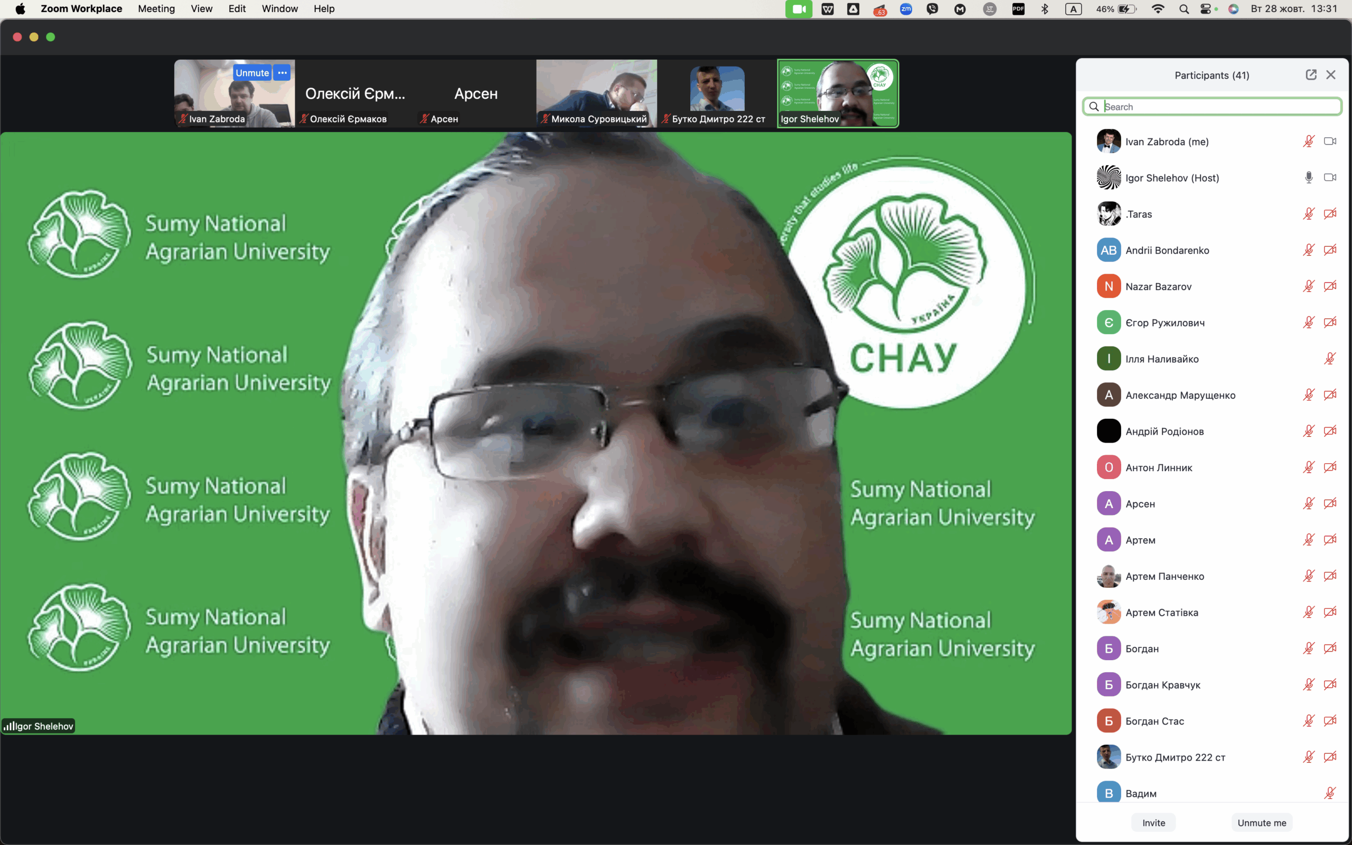Open macOS Control Center icon
The image size is (1352, 845).
click(x=1206, y=9)
